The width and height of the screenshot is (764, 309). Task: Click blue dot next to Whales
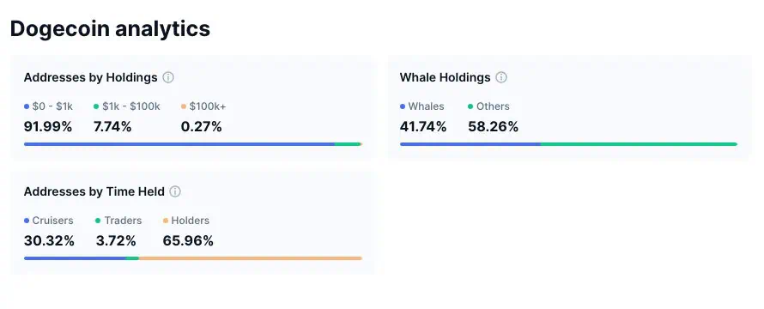pyautogui.click(x=403, y=106)
